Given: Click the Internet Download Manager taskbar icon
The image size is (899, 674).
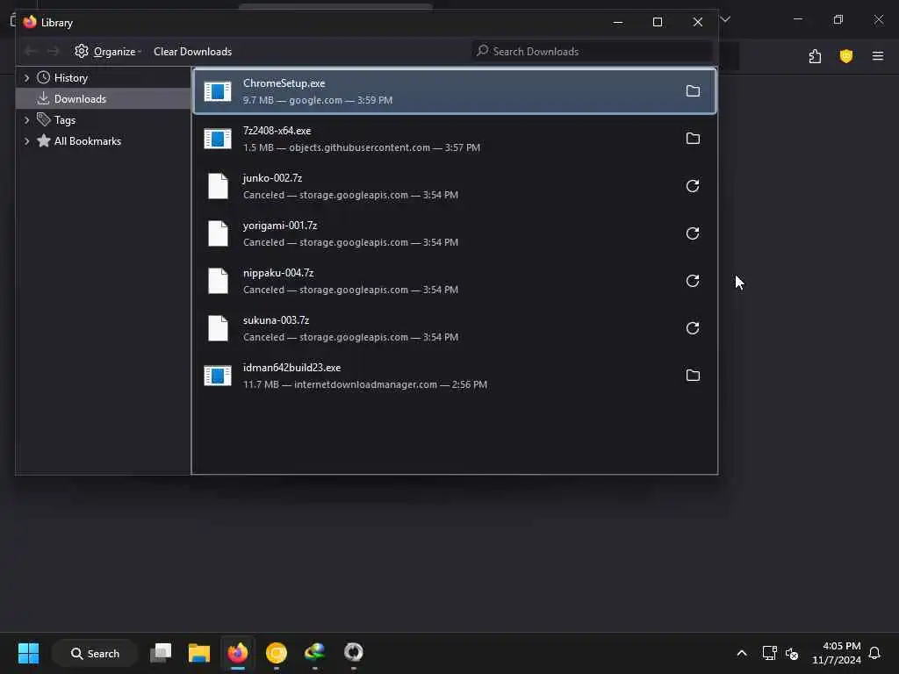Looking at the screenshot, I should point(315,653).
